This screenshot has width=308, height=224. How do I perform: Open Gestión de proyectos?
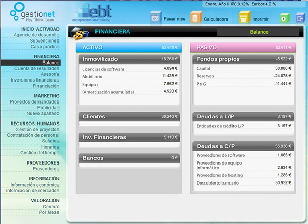tap(37, 130)
